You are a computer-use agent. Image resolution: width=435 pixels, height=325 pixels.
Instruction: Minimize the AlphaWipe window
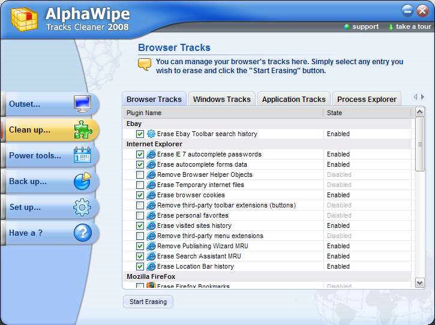pos(407,11)
